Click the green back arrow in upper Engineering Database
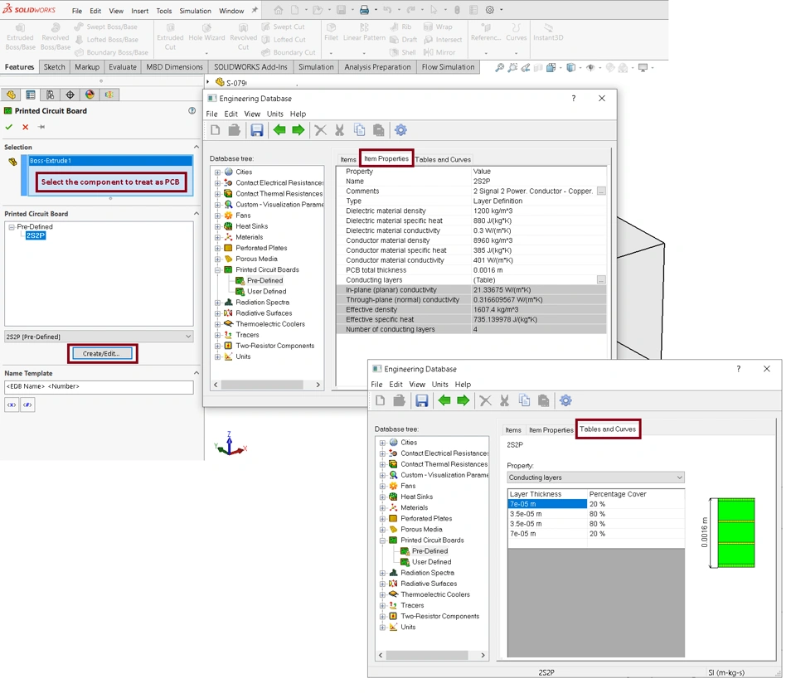Viewport: 796px width, 693px height. coord(279,130)
